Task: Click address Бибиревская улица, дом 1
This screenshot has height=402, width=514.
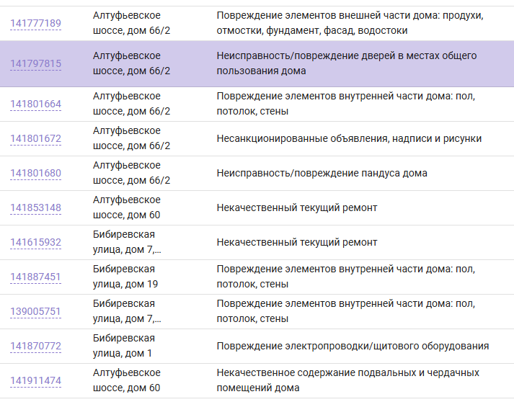Action: tap(124, 346)
